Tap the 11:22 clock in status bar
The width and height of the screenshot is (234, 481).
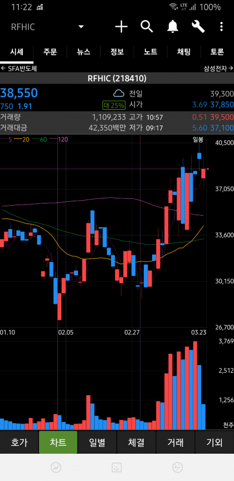[22, 7]
